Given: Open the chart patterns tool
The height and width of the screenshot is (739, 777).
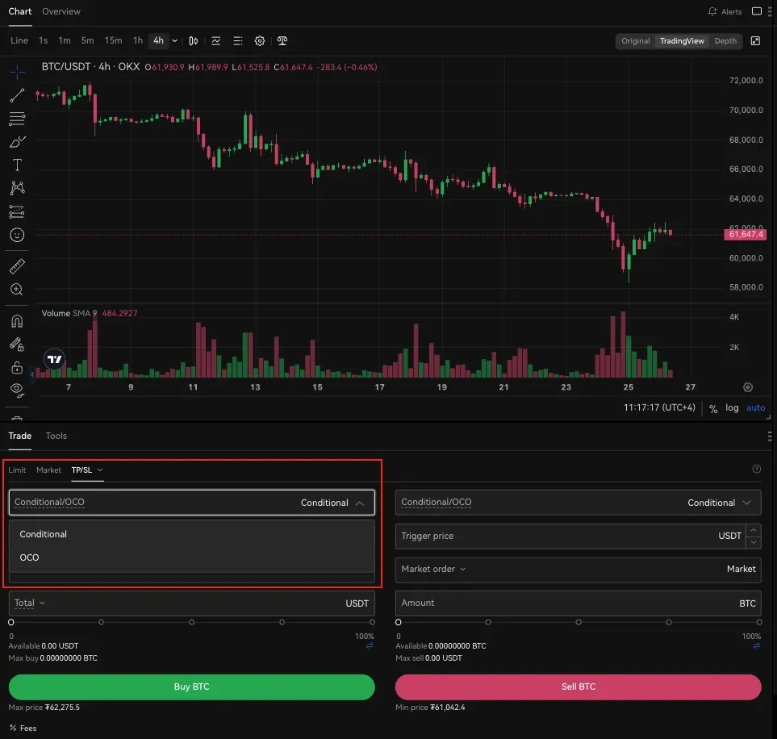Looking at the screenshot, I should 17,187.
